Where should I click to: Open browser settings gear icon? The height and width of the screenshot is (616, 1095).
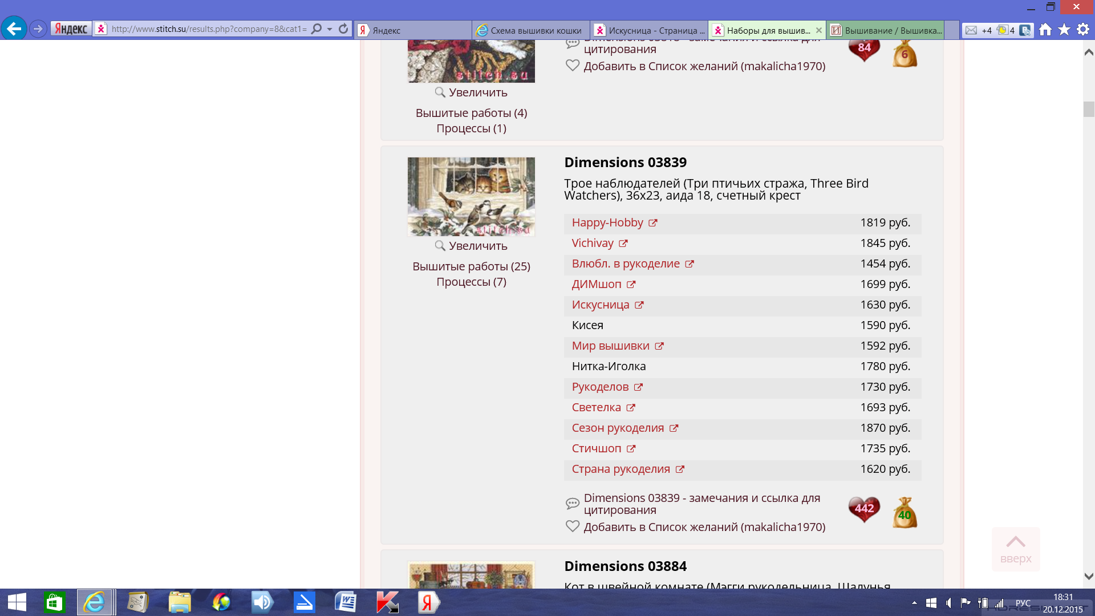coord(1083,30)
